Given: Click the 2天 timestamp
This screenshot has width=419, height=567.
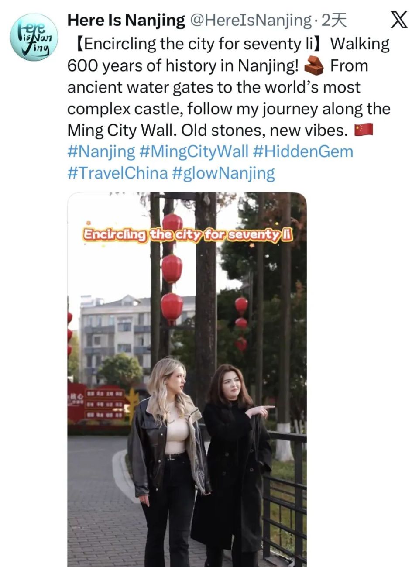Looking at the screenshot, I should 334,20.
